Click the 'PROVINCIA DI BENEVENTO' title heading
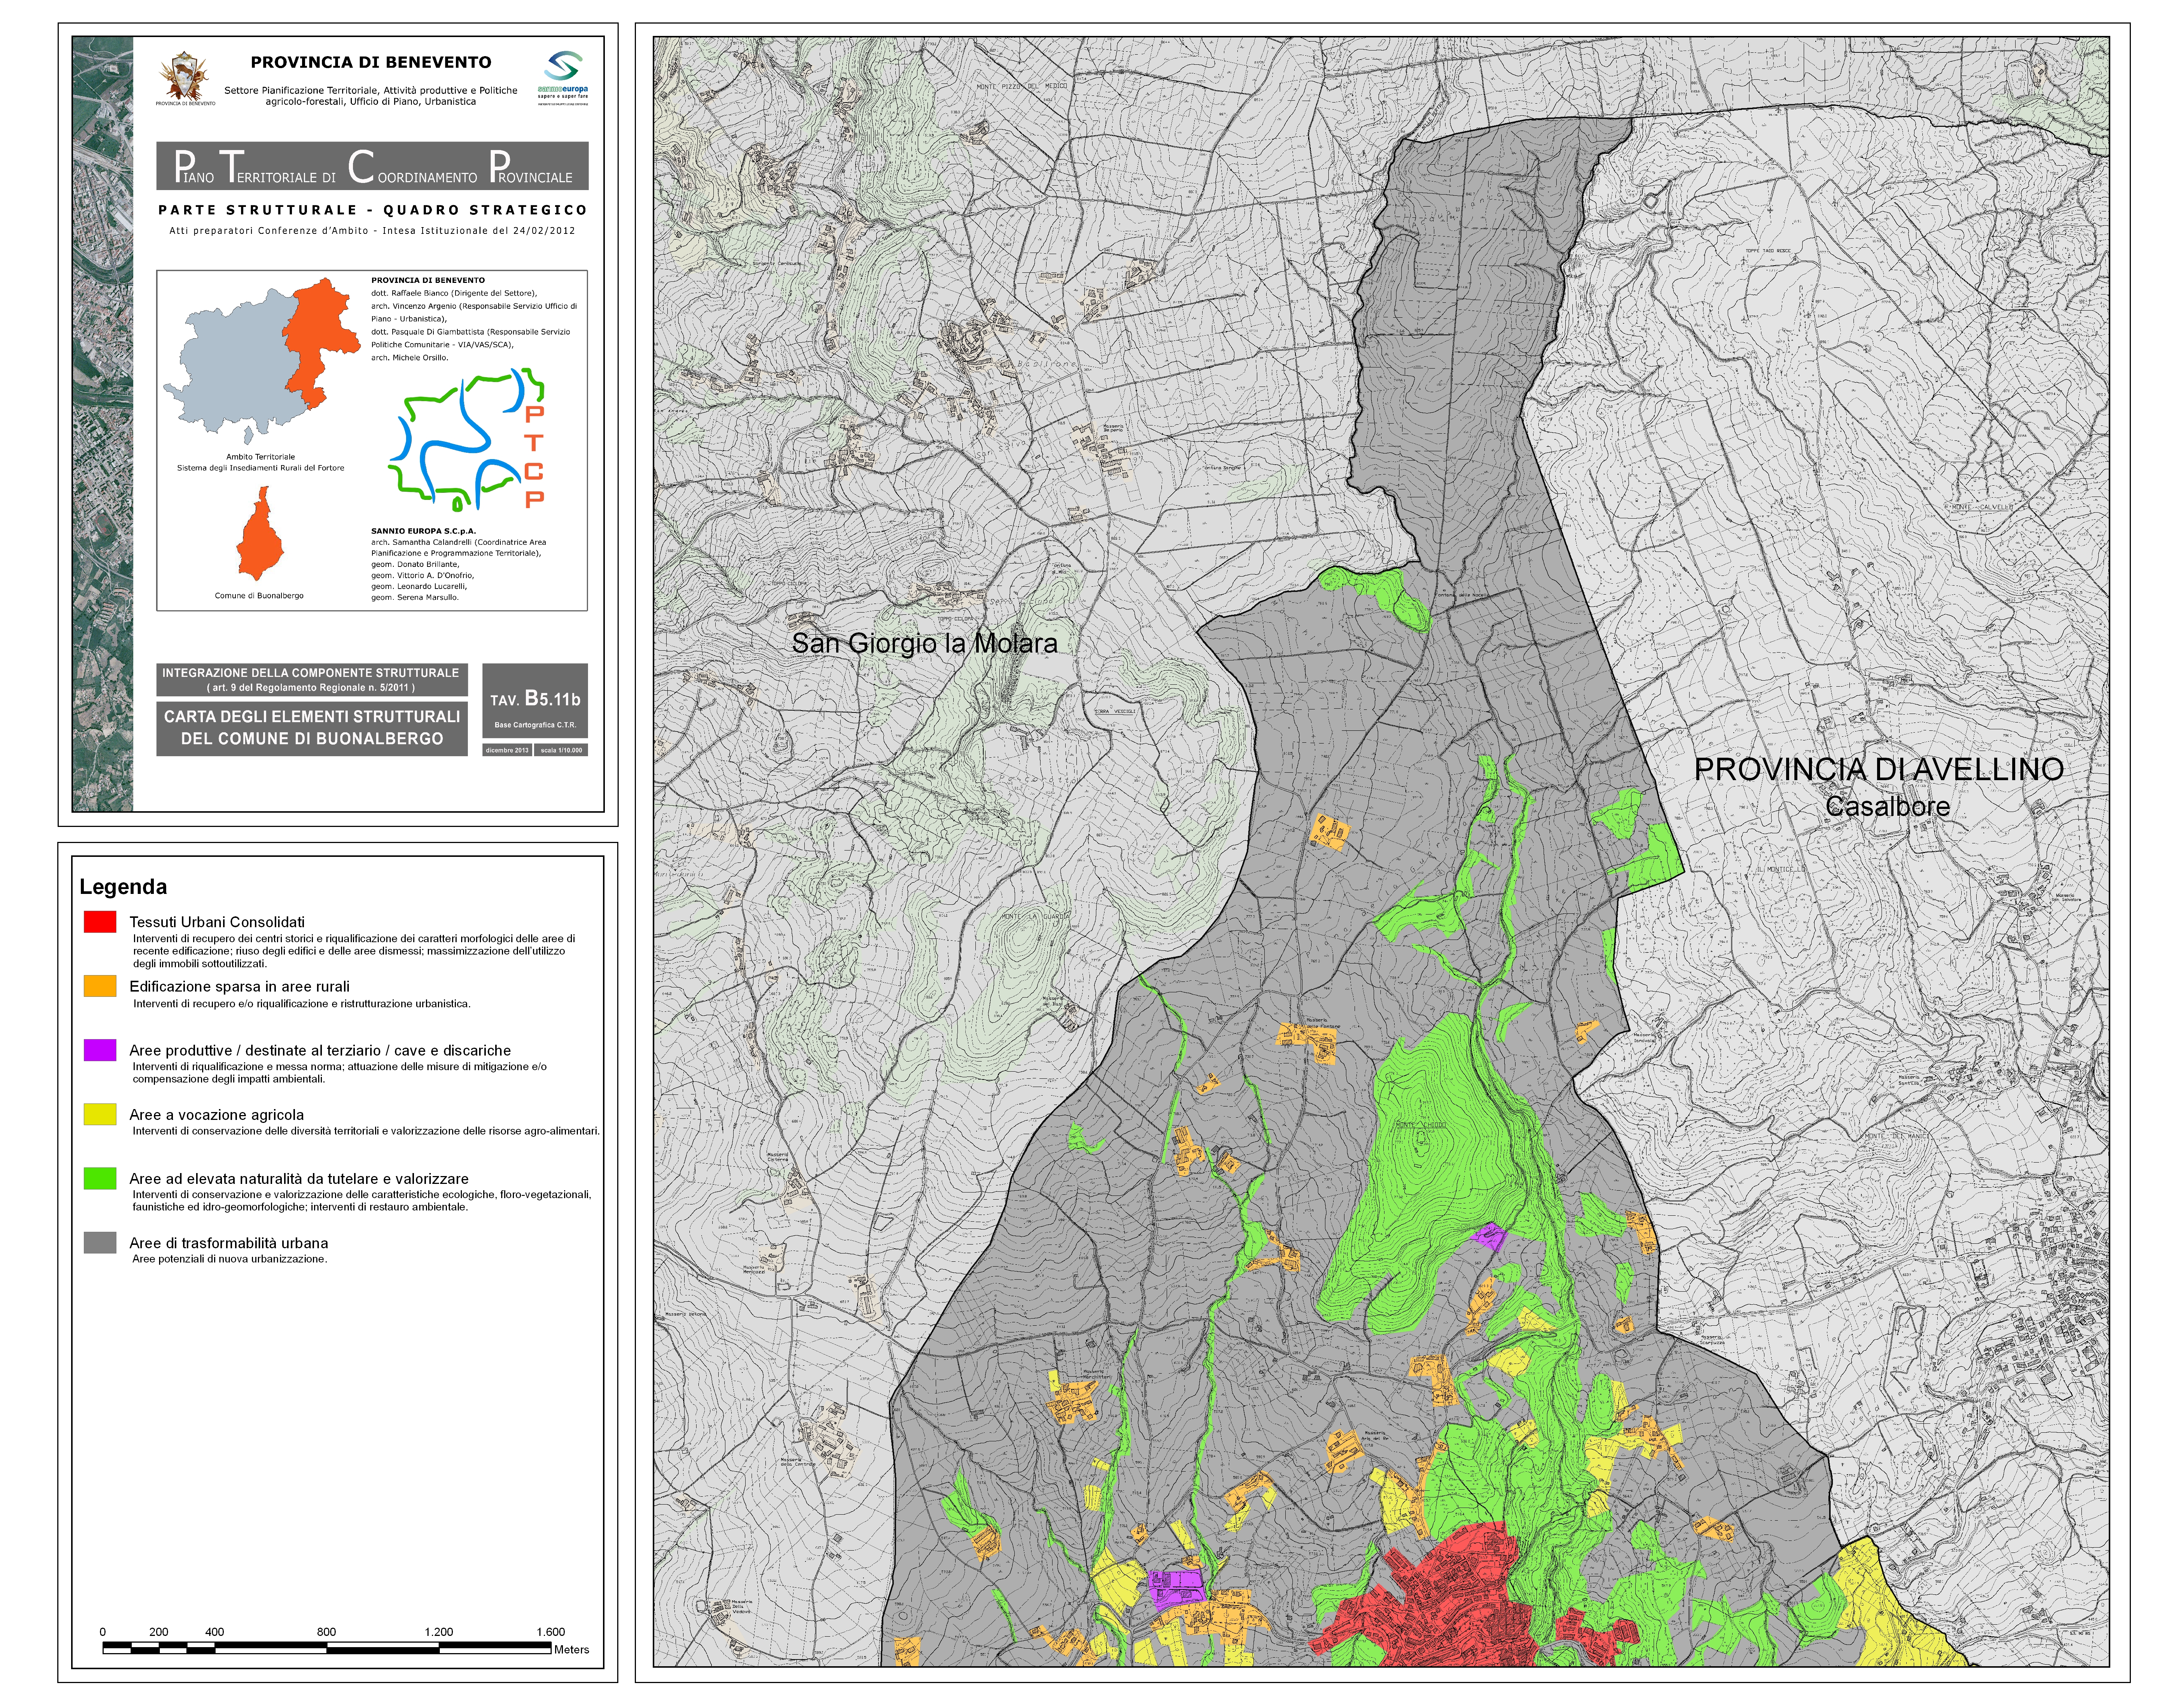The image size is (2184, 1707). 371,62
